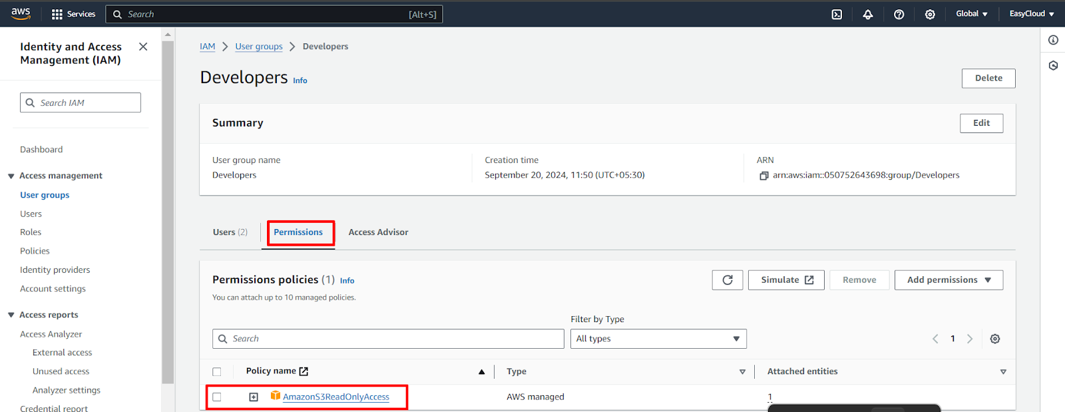Open the Add permissions dropdown
This screenshot has height=412, width=1065.
(x=949, y=280)
